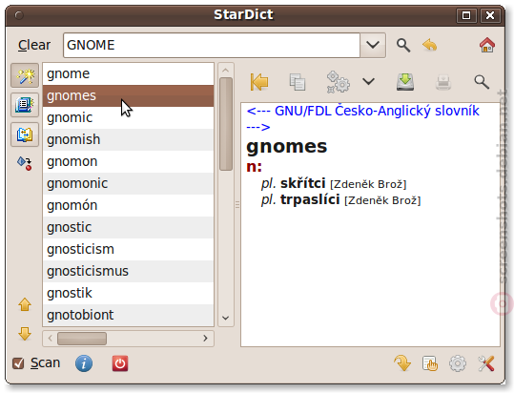Select 'gnome' in the word list
This screenshot has height=393, width=514.
[128, 74]
